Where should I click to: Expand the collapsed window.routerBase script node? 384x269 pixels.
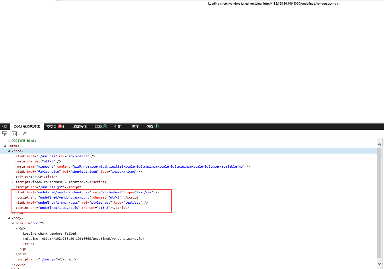(x=13, y=182)
